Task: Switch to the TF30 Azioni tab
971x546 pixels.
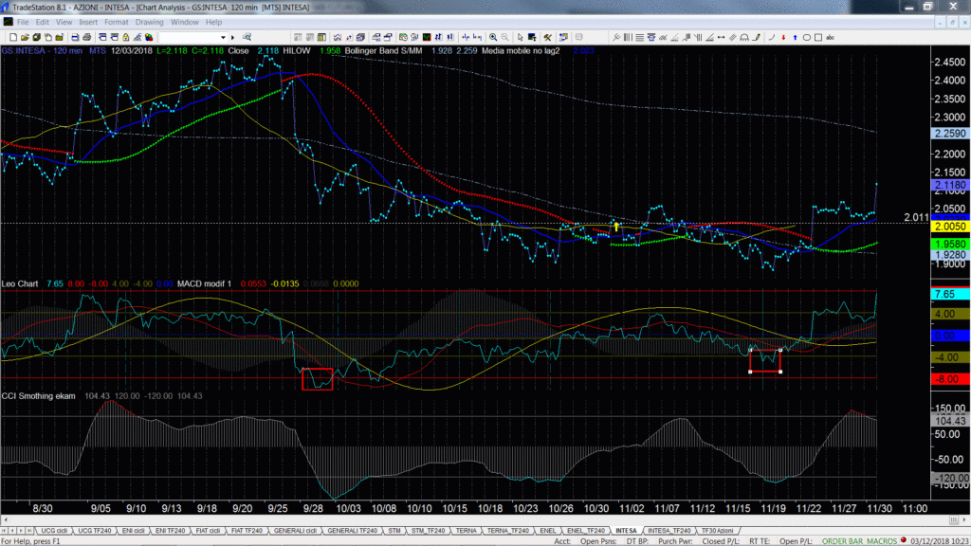Action: click(x=717, y=531)
